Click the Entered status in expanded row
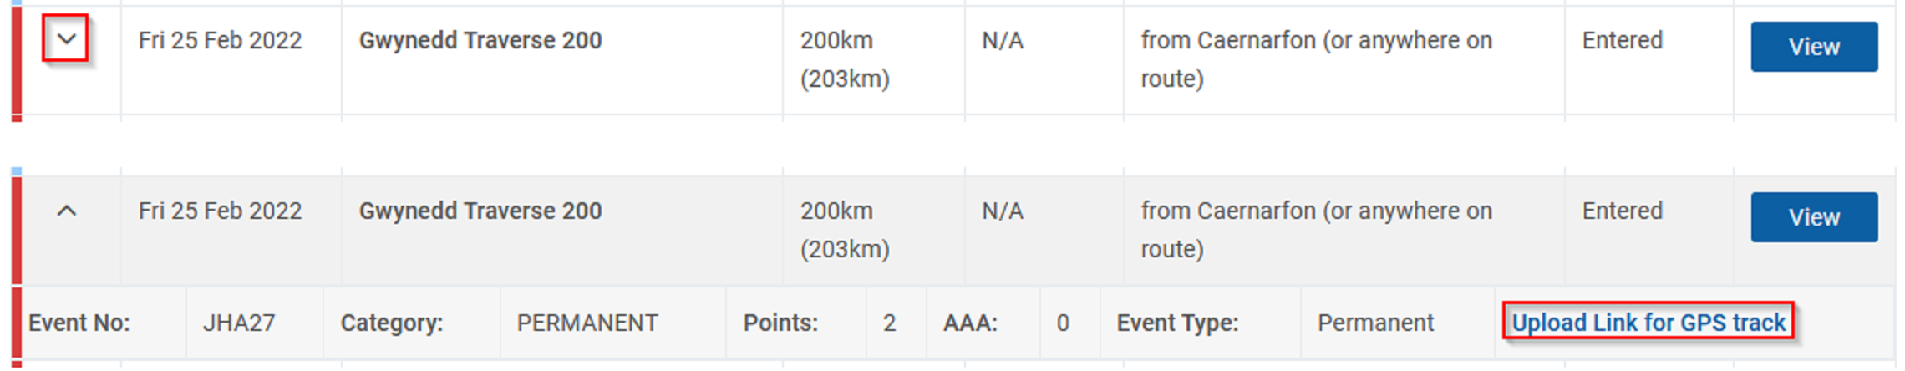Image resolution: width=1905 pixels, height=371 pixels. click(1622, 211)
